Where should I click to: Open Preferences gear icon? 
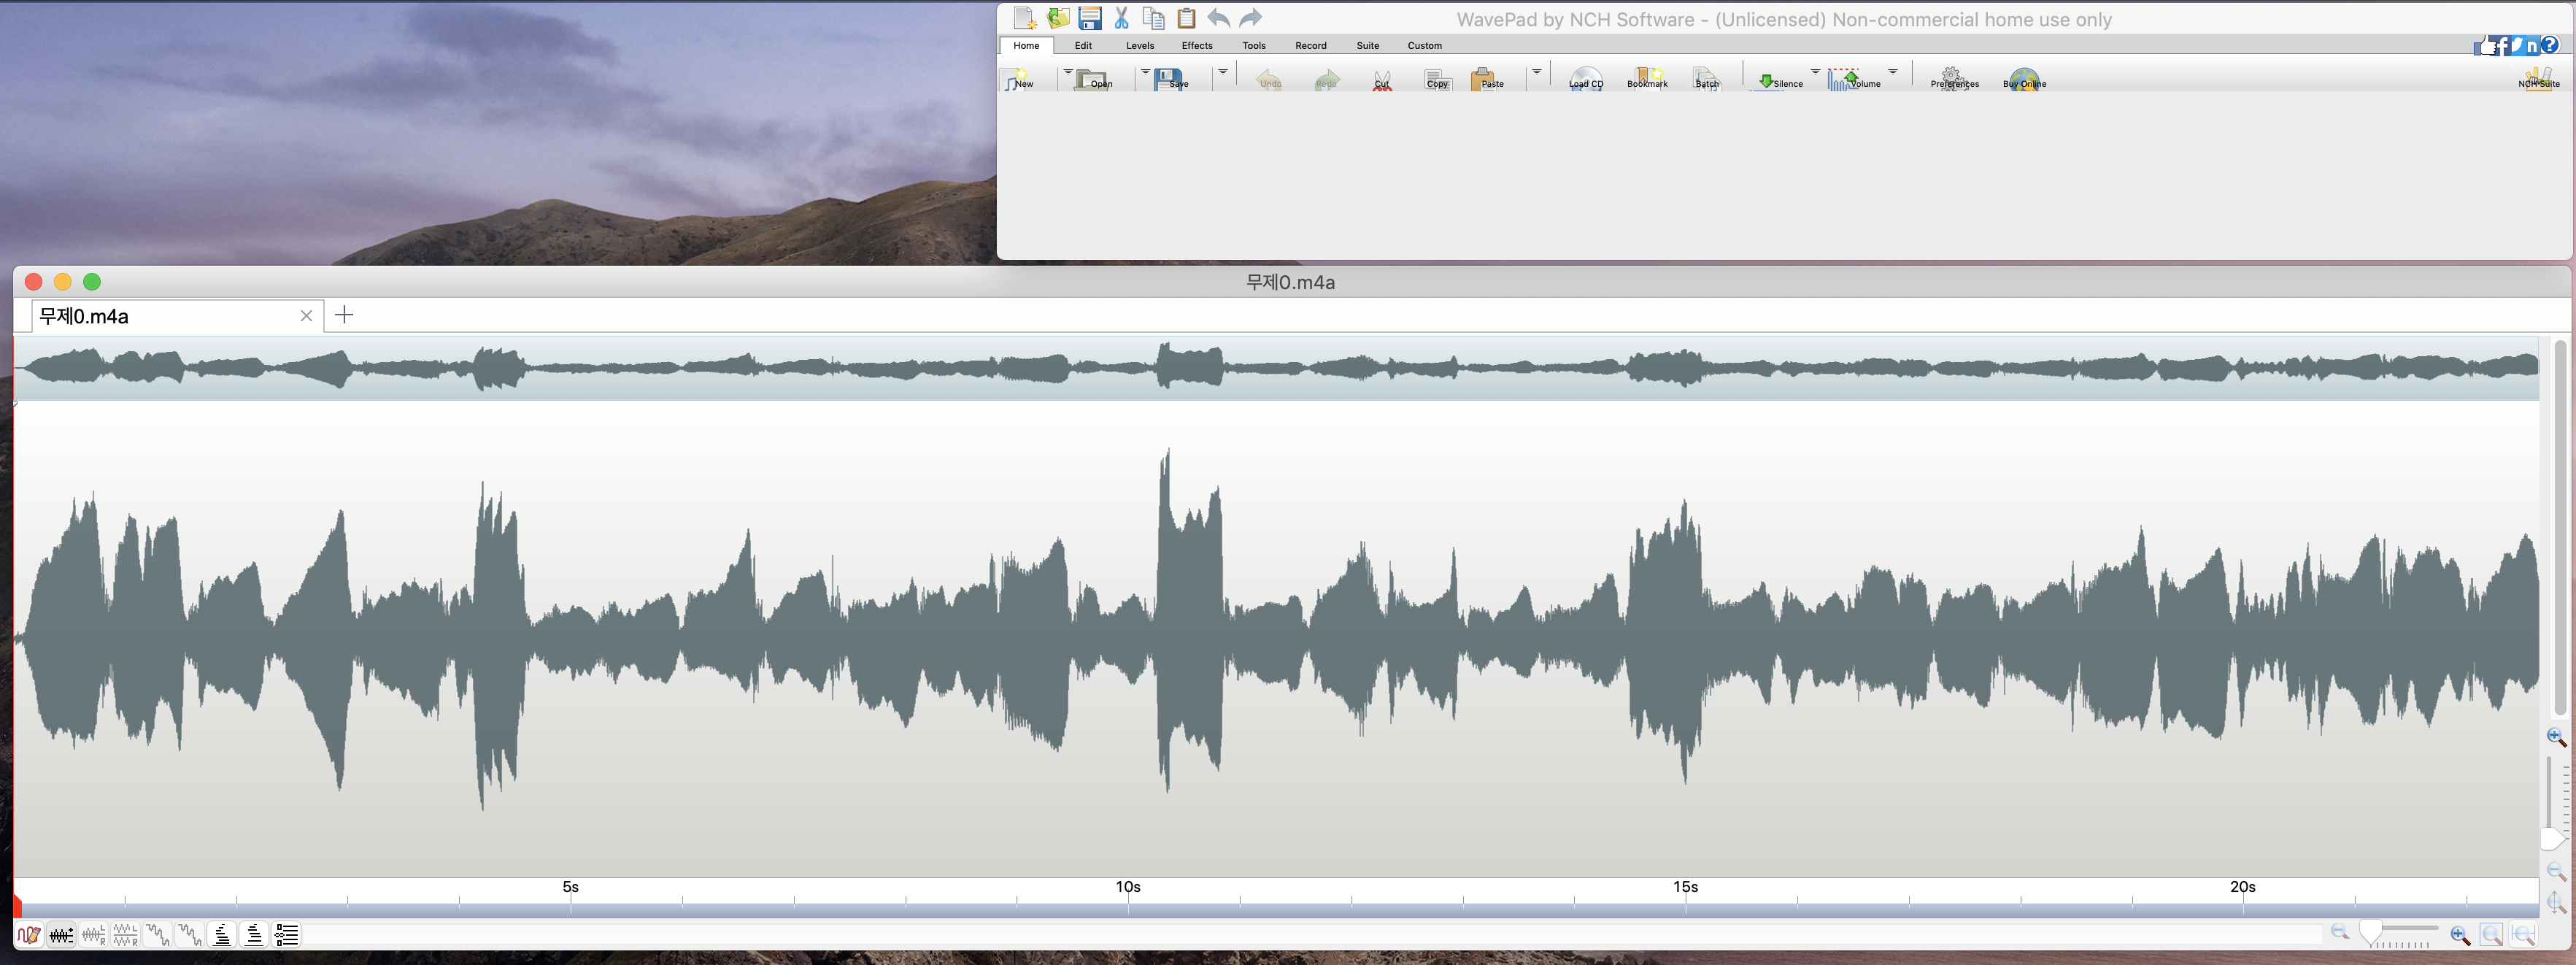1953,78
